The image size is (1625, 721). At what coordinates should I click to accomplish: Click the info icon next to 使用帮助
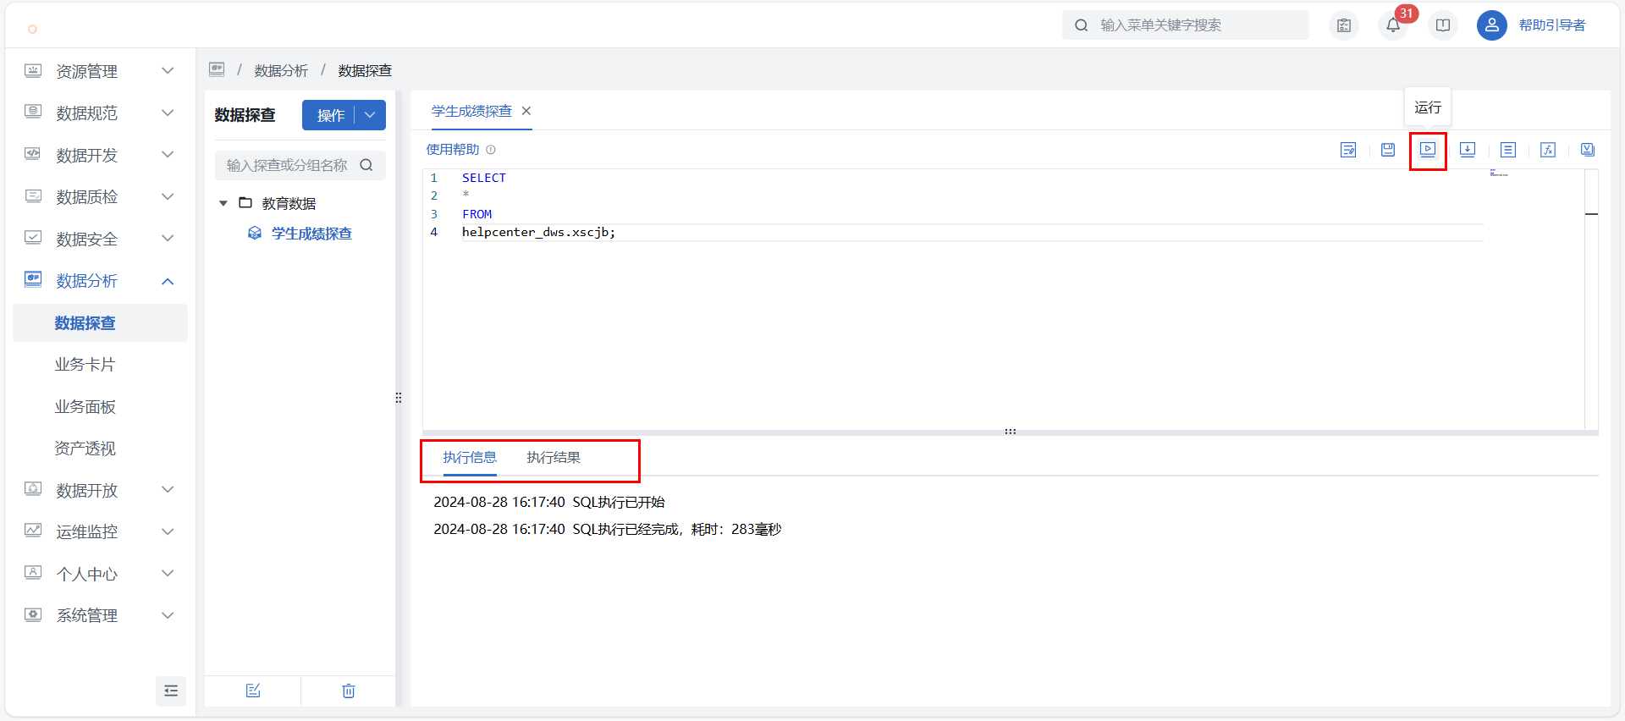point(491,150)
